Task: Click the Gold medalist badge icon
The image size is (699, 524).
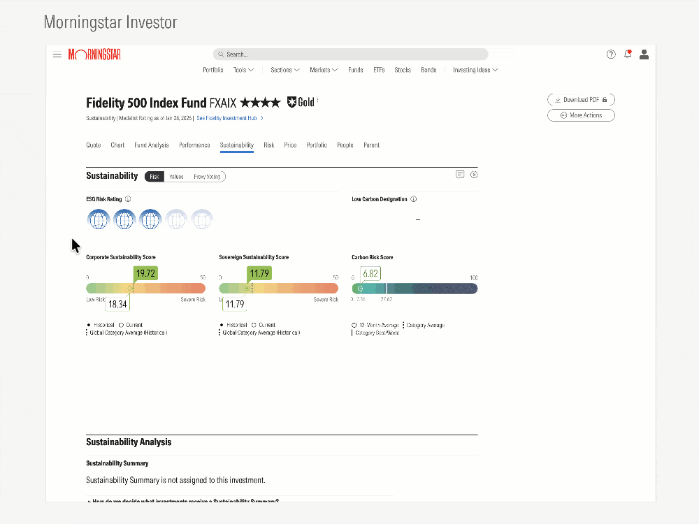Action: pos(292,102)
